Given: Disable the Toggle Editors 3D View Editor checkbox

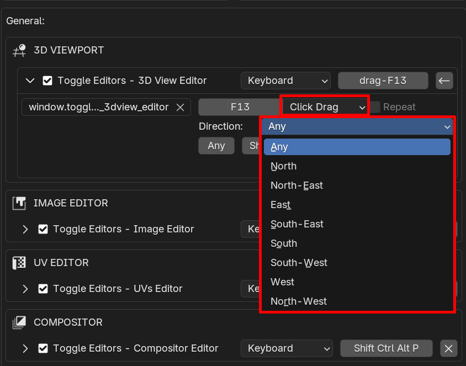Looking at the screenshot, I should pos(47,81).
